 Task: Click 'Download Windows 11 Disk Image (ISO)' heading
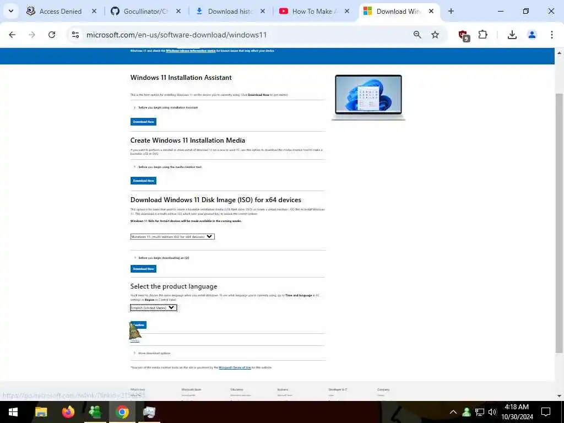[216, 199]
